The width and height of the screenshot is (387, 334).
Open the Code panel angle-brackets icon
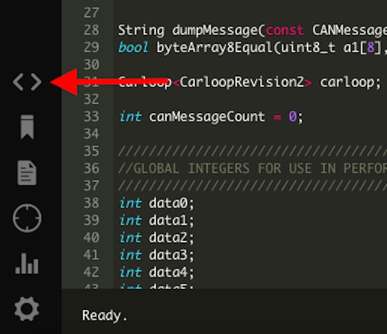tap(27, 82)
